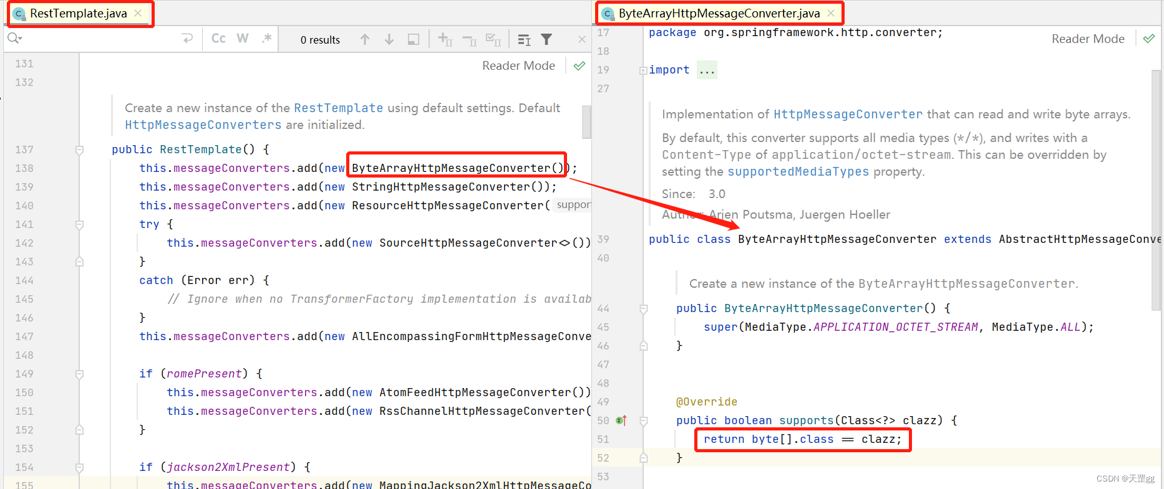Switch to the ByteArrayHttpMessageConverter.java tab

point(719,13)
